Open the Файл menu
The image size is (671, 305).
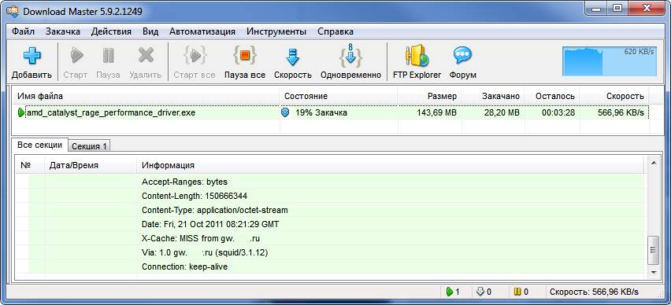coord(23,31)
